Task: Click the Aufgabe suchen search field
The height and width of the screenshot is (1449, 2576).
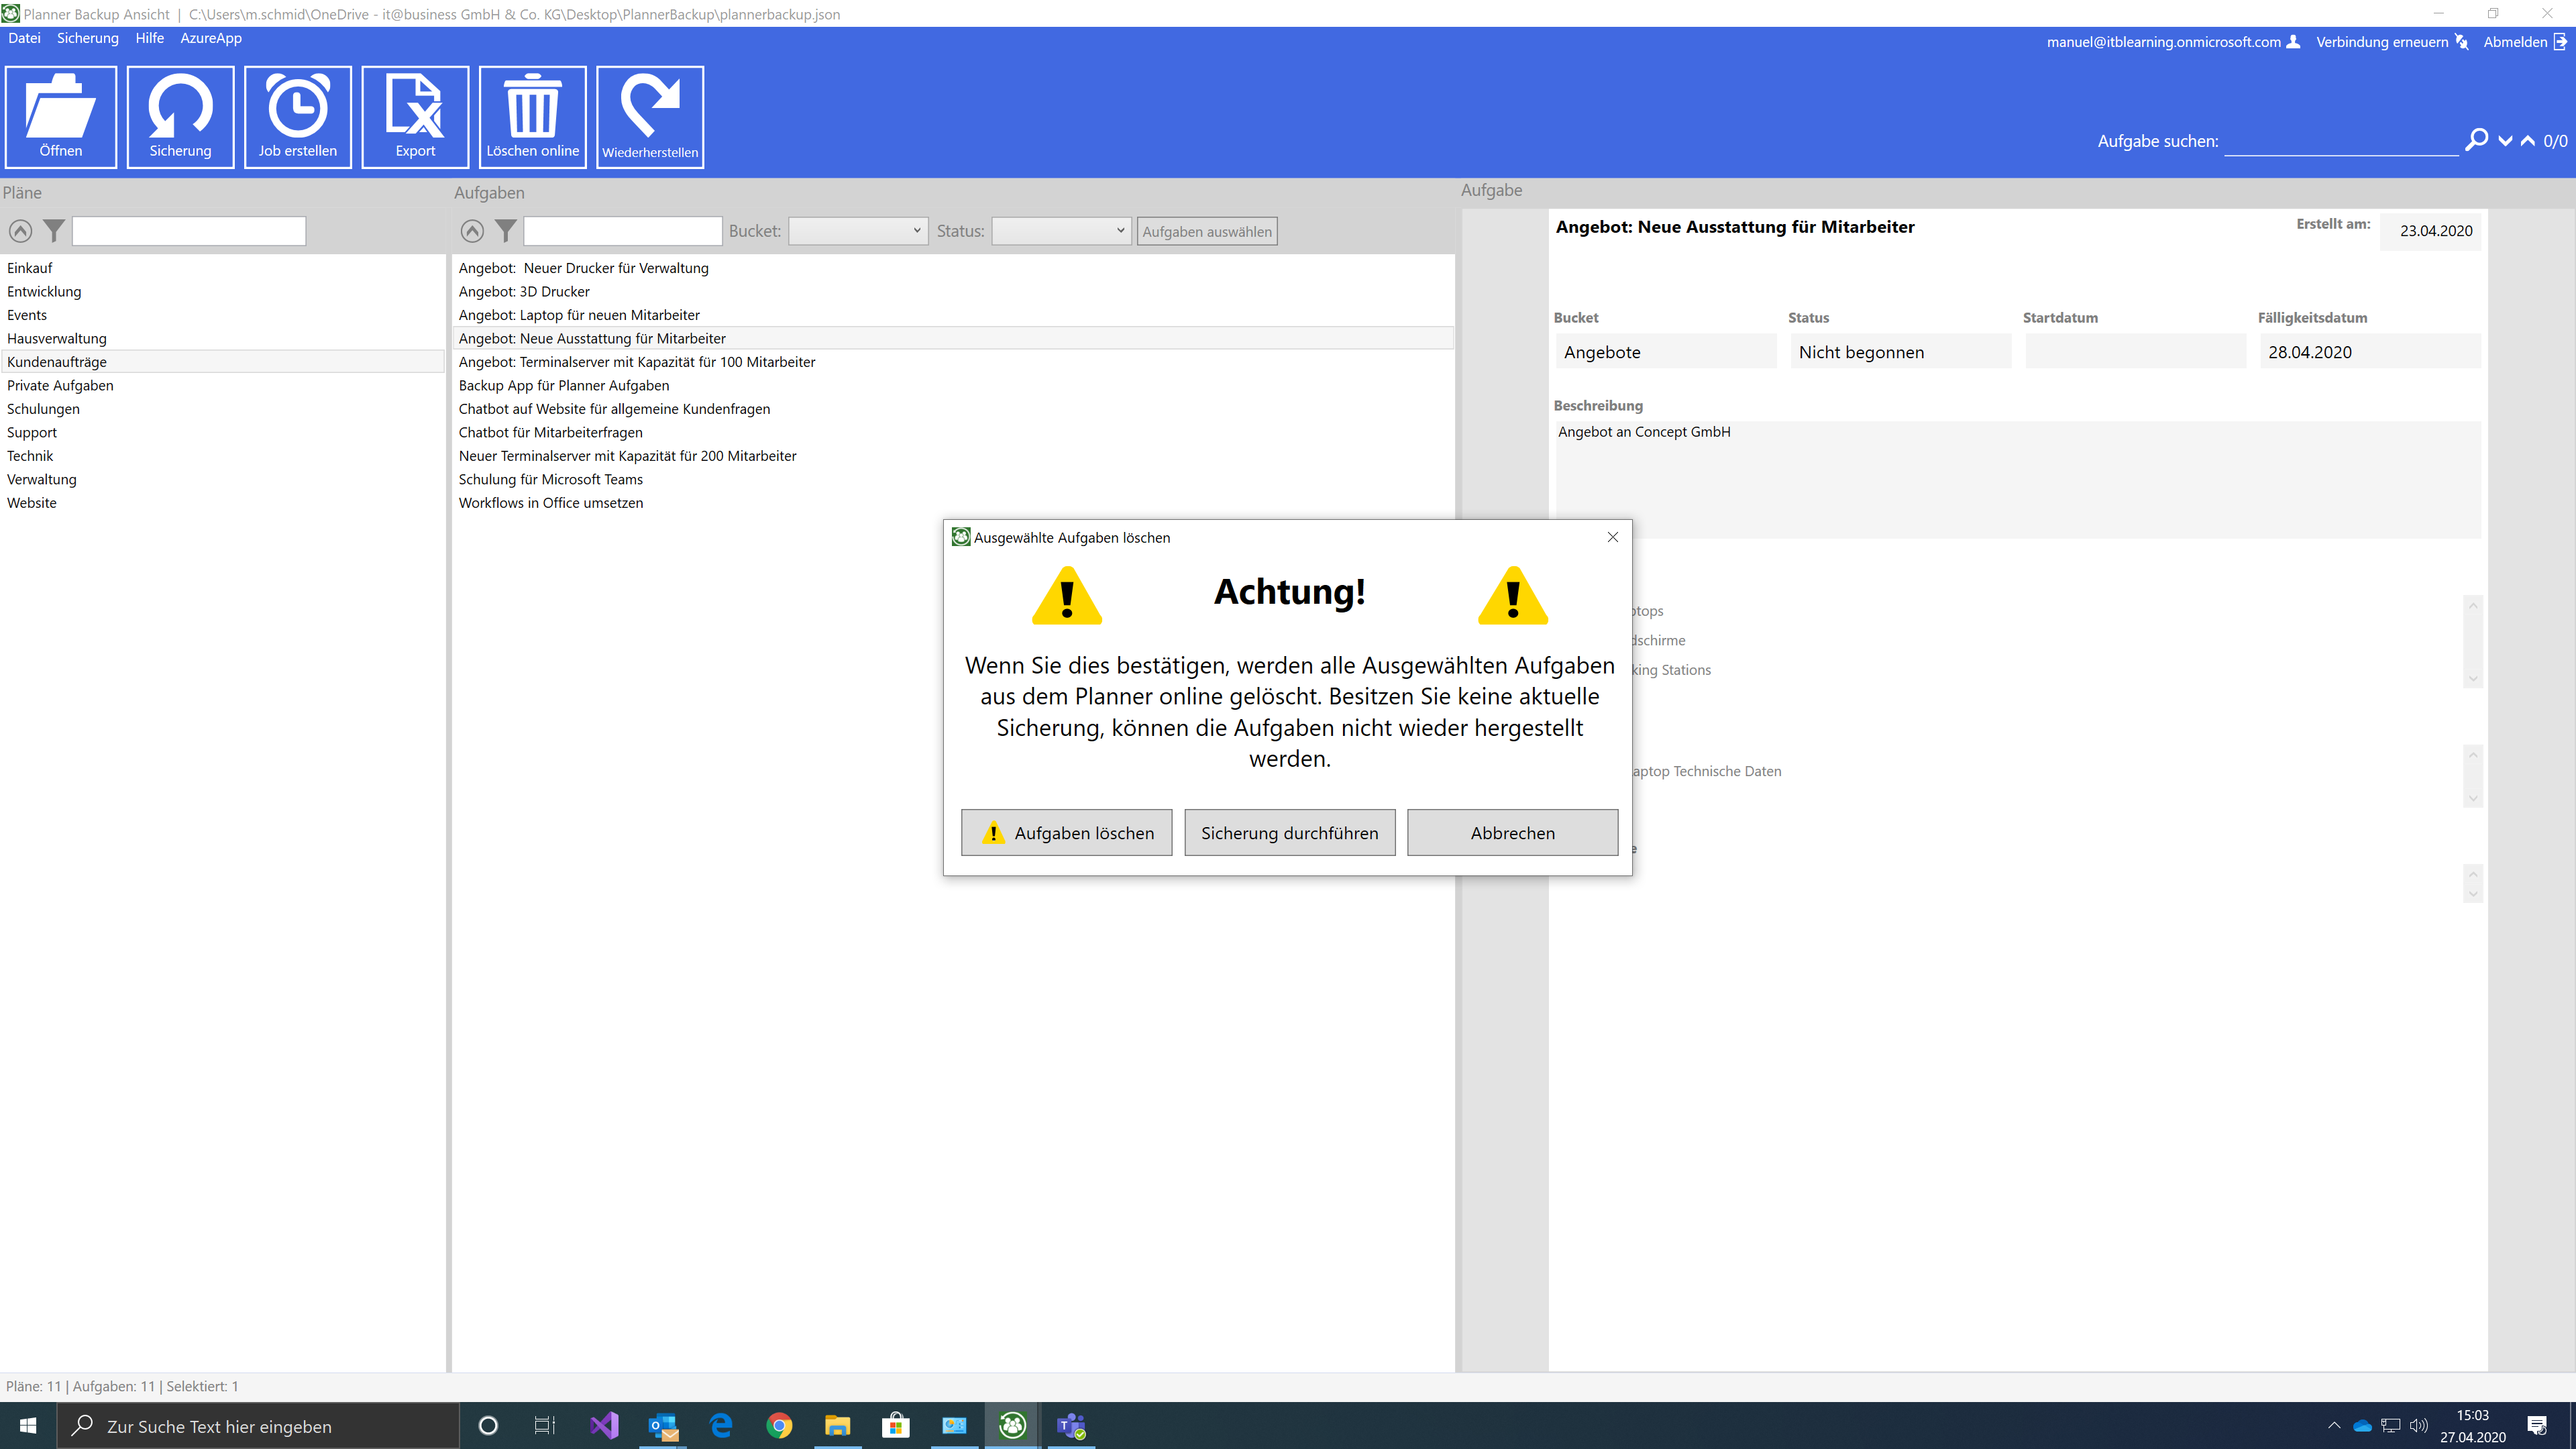Action: point(2340,141)
